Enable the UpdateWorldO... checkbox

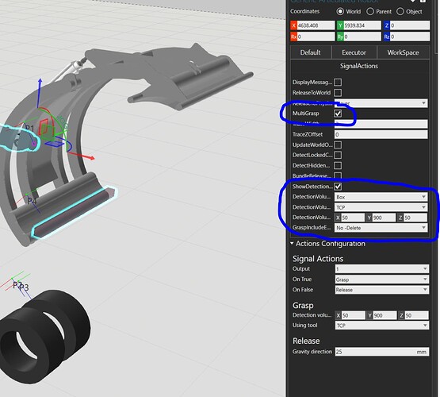point(338,145)
